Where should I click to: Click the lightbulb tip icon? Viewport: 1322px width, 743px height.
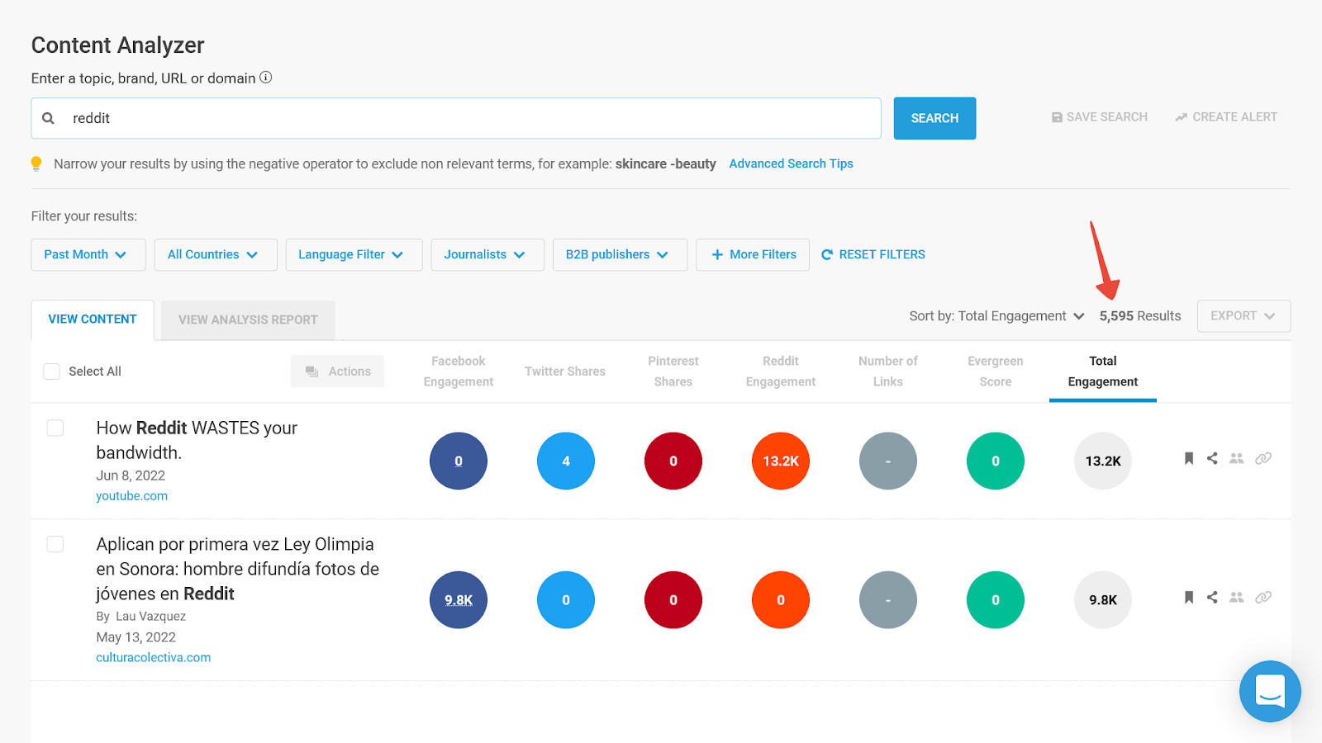pos(36,163)
